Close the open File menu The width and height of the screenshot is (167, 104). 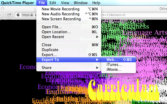tap(42, 3)
